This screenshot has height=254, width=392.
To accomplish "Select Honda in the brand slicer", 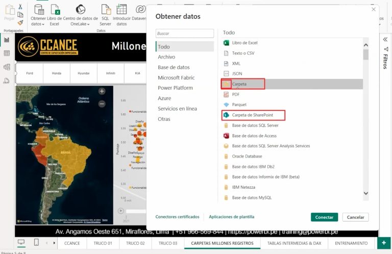I will [57, 73].
